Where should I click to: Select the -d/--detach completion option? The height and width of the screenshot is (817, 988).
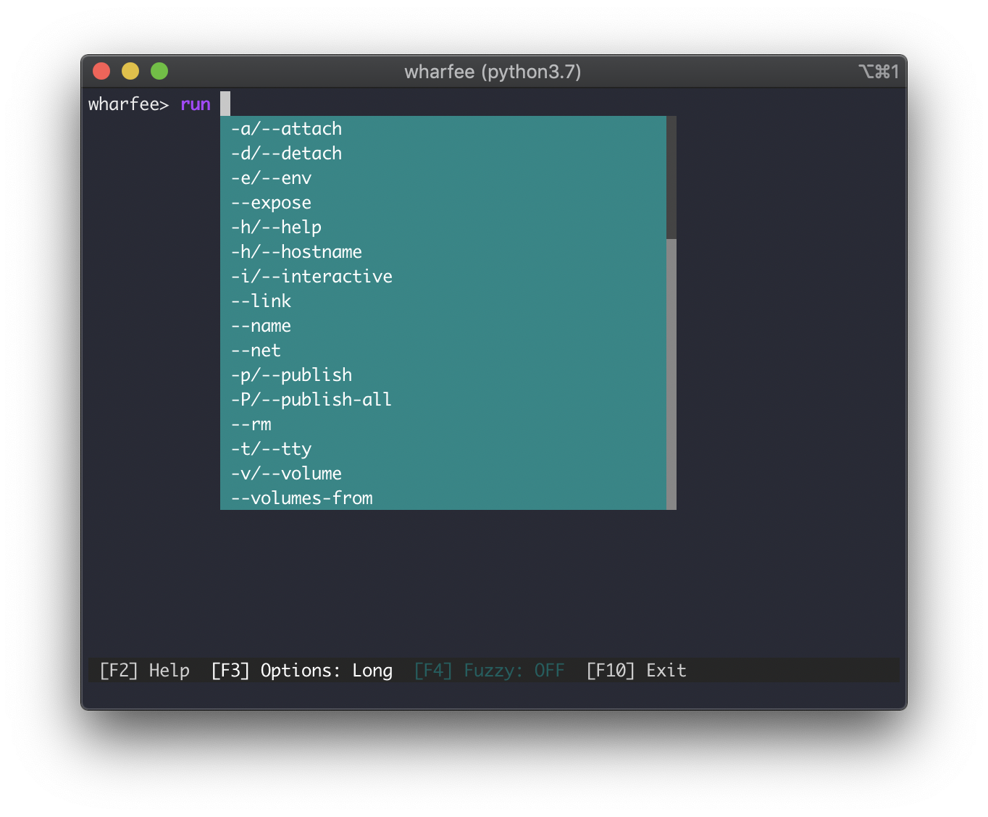[x=443, y=154]
